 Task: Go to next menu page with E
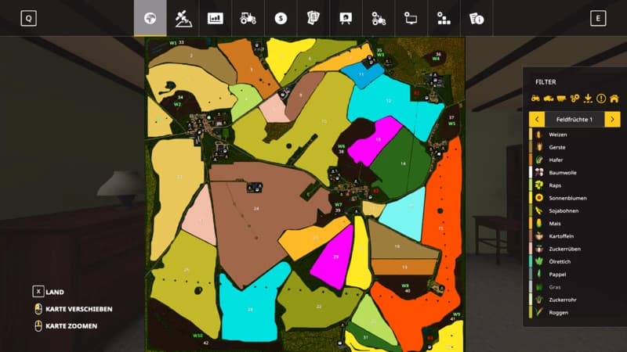[598, 18]
